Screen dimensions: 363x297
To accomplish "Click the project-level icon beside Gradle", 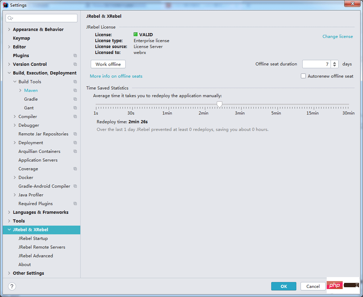I will pos(75,99).
